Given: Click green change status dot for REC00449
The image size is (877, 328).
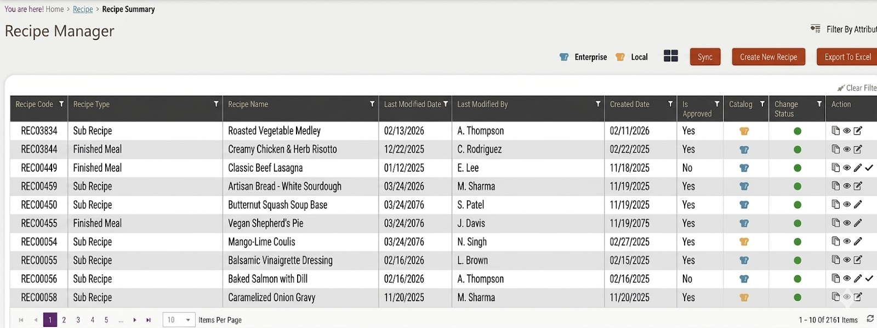Looking at the screenshot, I should tap(798, 168).
